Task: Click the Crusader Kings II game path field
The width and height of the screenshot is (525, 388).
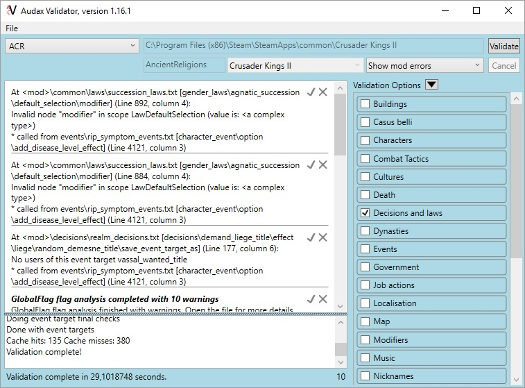Action: point(313,46)
